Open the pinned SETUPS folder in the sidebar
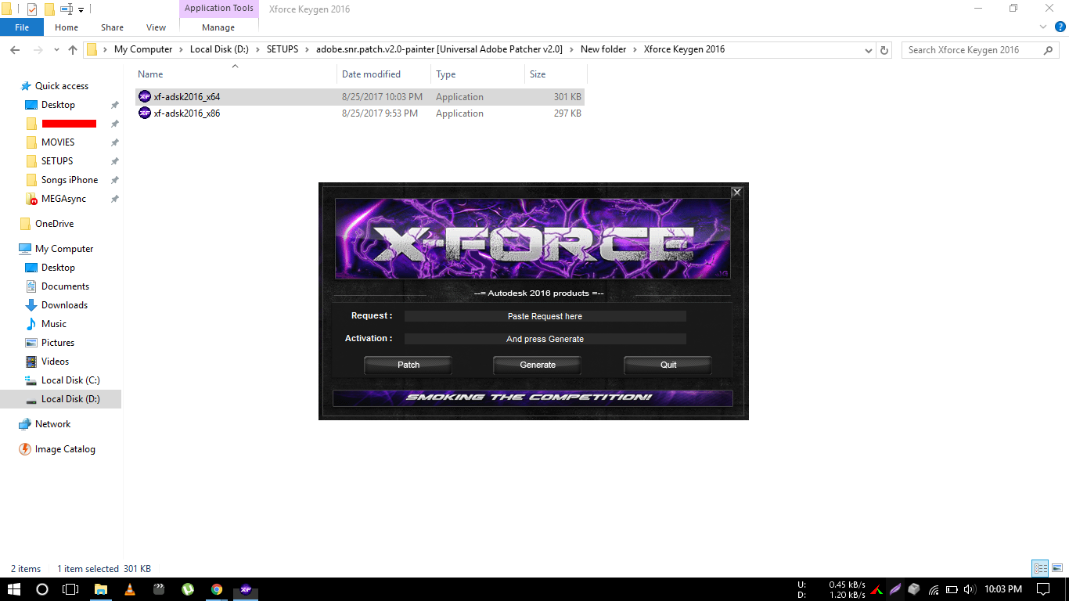The image size is (1069, 601). (x=57, y=161)
